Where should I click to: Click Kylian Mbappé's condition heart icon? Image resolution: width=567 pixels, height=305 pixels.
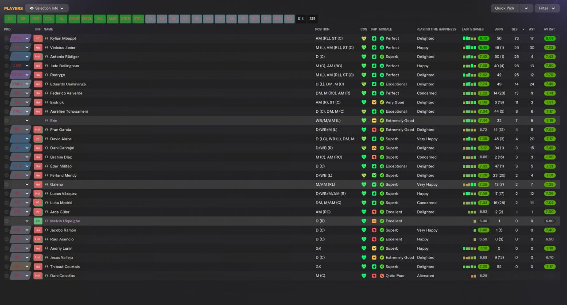pyautogui.click(x=364, y=38)
